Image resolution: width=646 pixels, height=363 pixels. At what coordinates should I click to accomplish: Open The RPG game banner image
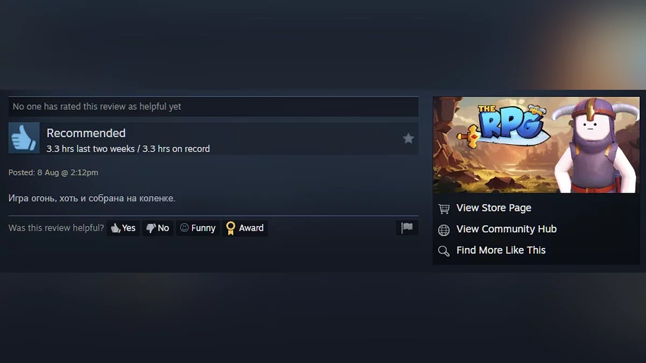536,145
